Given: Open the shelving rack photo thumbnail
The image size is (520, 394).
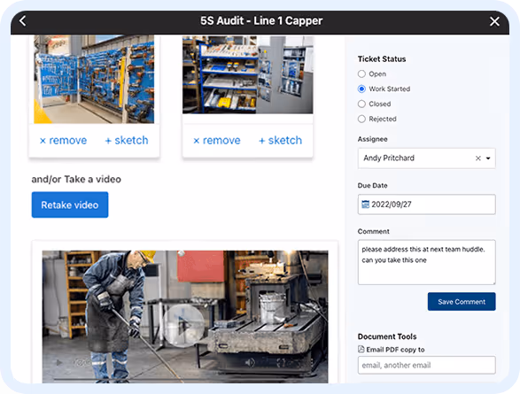Looking at the screenshot, I should (x=247, y=74).
